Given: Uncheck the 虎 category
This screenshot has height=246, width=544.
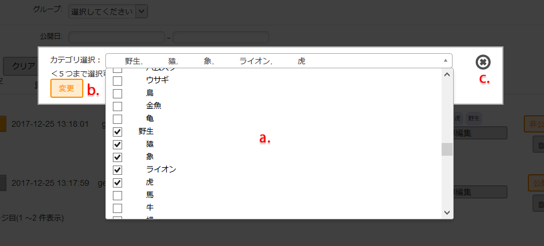Looking at the screenshot, I should [117, 182].
